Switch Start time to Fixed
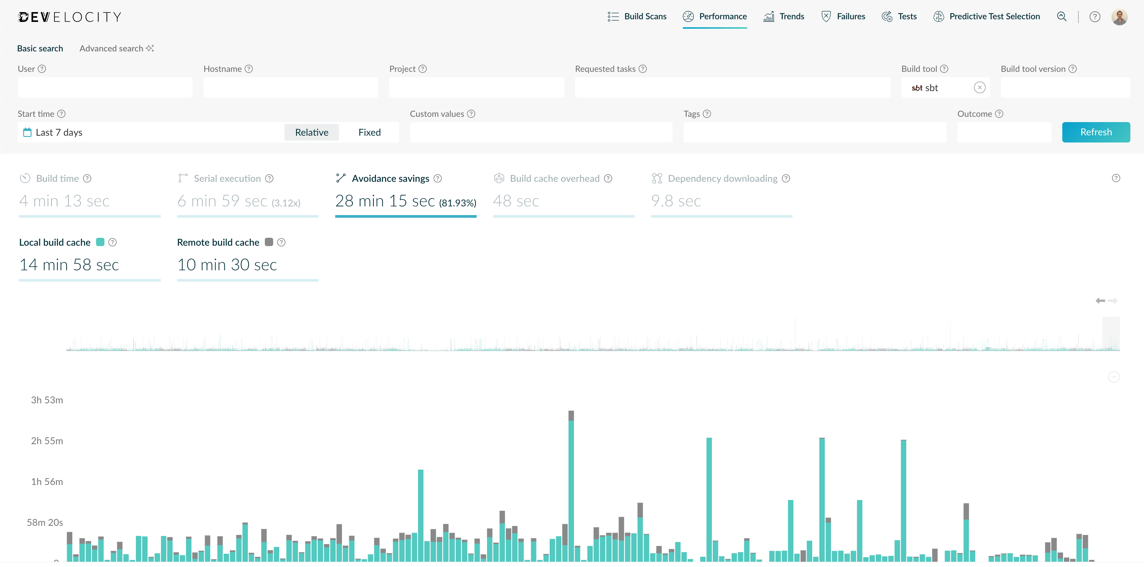1144x567 pixels. point(370,132)
